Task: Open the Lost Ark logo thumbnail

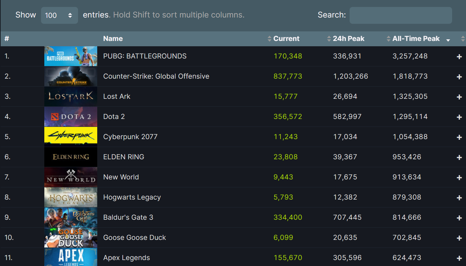Action: [71, 96]
